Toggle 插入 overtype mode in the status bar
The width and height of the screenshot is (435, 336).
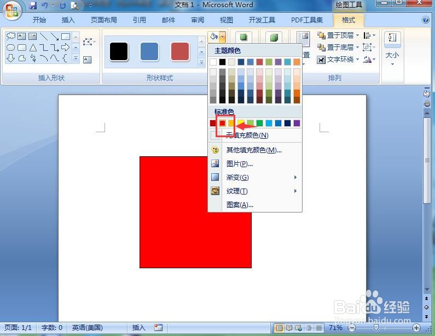[x=139, y=328]
